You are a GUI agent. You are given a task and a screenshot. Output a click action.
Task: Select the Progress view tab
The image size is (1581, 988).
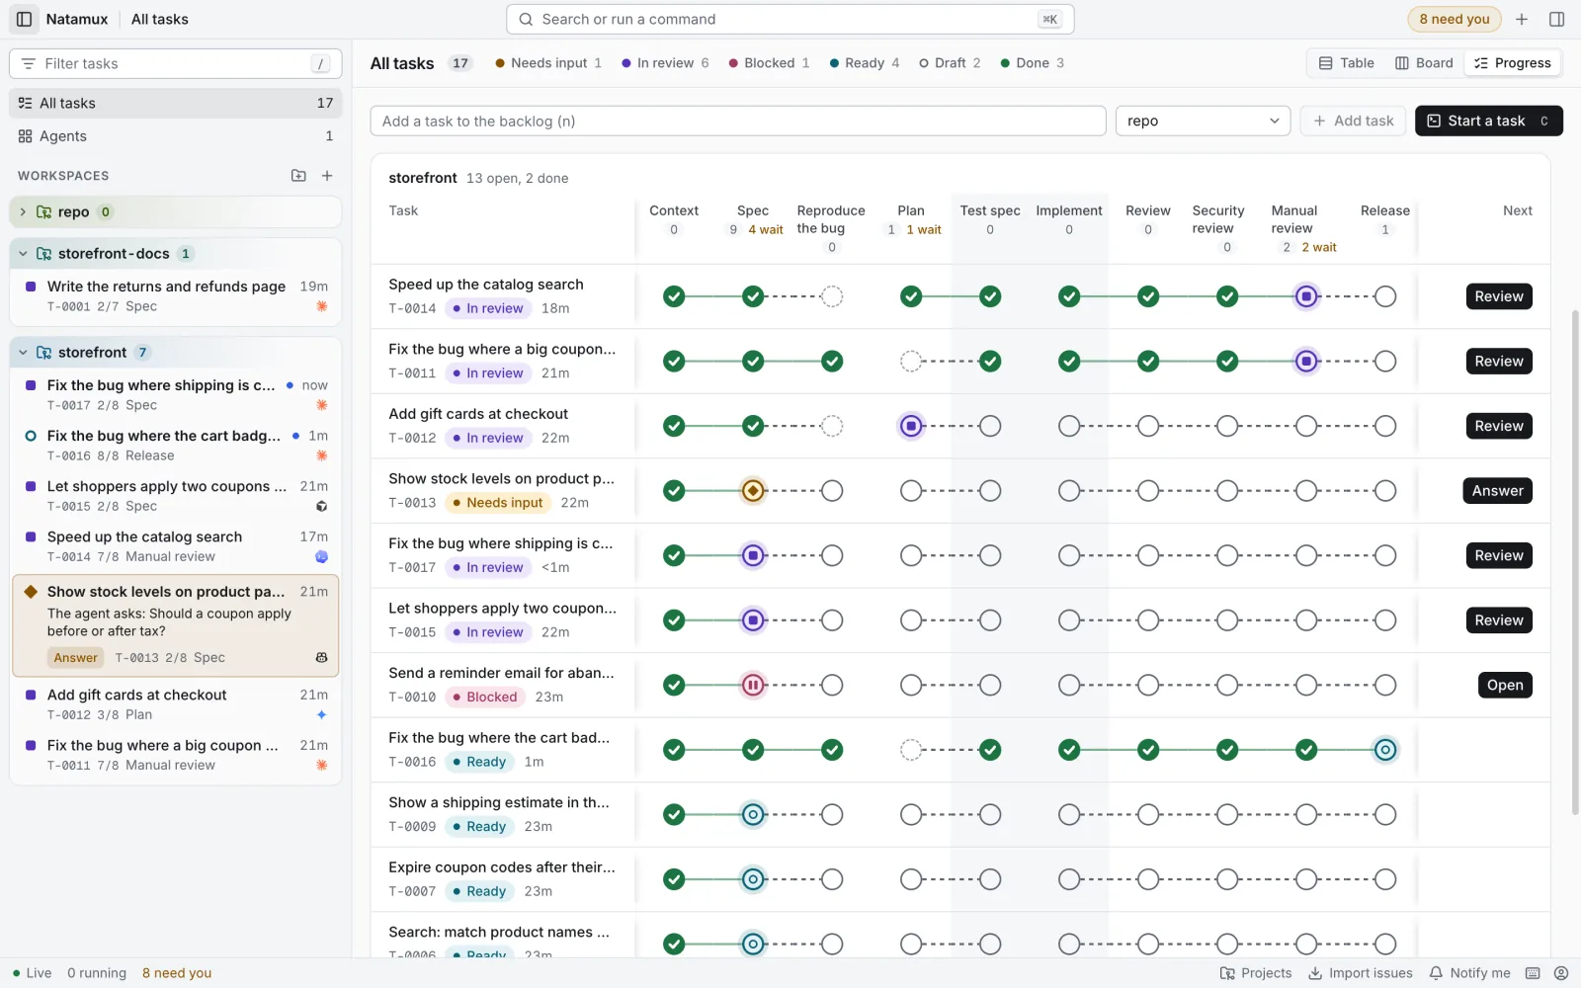point(1513,63)
